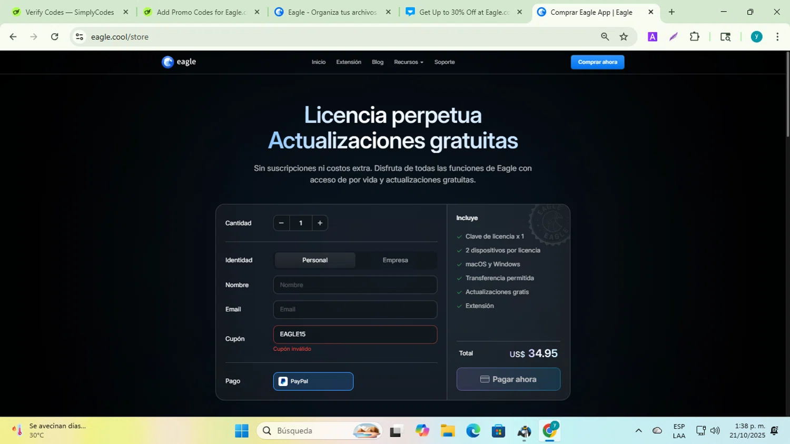The image size is (790, 444).
Task: Open the weather widget on taskbar
Action: point(49,431)
